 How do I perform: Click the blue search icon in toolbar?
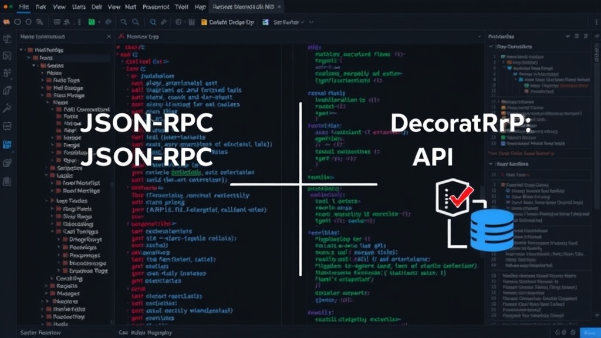tap(153, 22)
